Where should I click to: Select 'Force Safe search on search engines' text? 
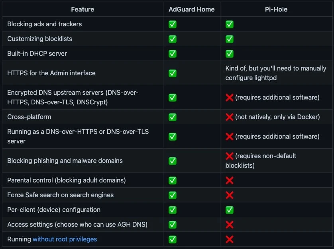(x=61, y=195)
